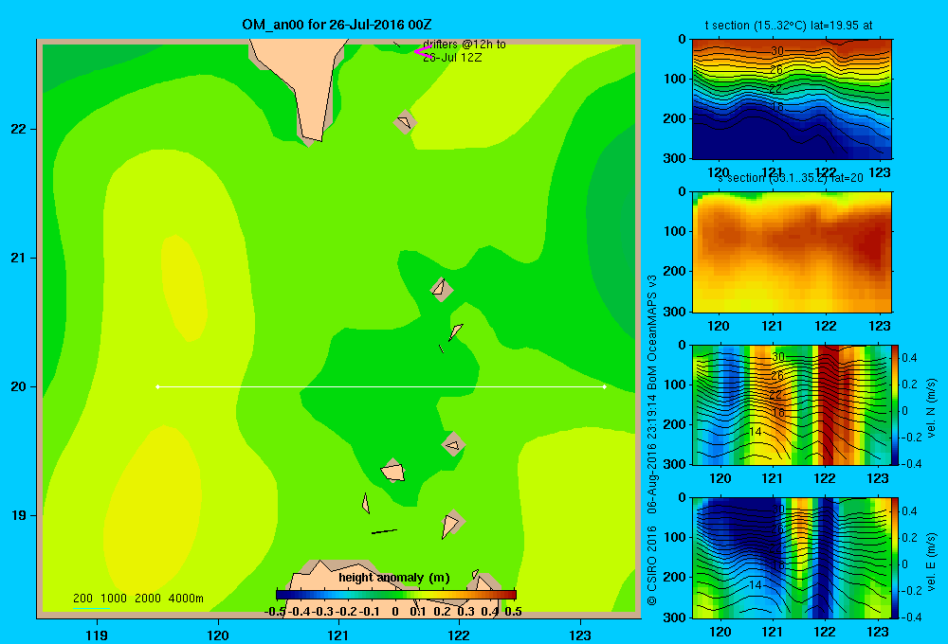Click the island near 19.3N 121.45E
The image size is (948, 644).
click(393, 472)
